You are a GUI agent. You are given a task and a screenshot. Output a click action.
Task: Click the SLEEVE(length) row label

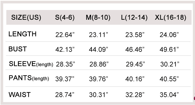tap(31, 64)
